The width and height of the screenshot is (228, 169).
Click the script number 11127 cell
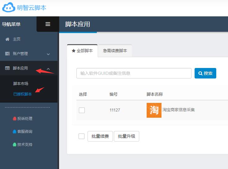[x=115, y=110]
